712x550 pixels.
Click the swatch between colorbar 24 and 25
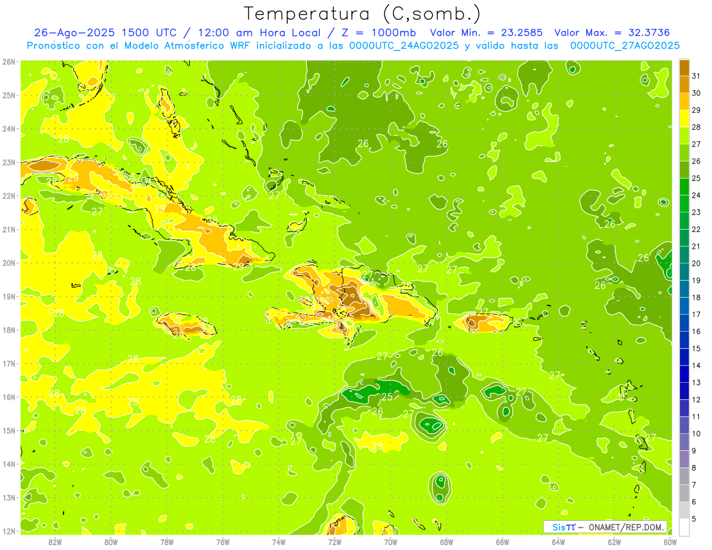tap(684, 187)
